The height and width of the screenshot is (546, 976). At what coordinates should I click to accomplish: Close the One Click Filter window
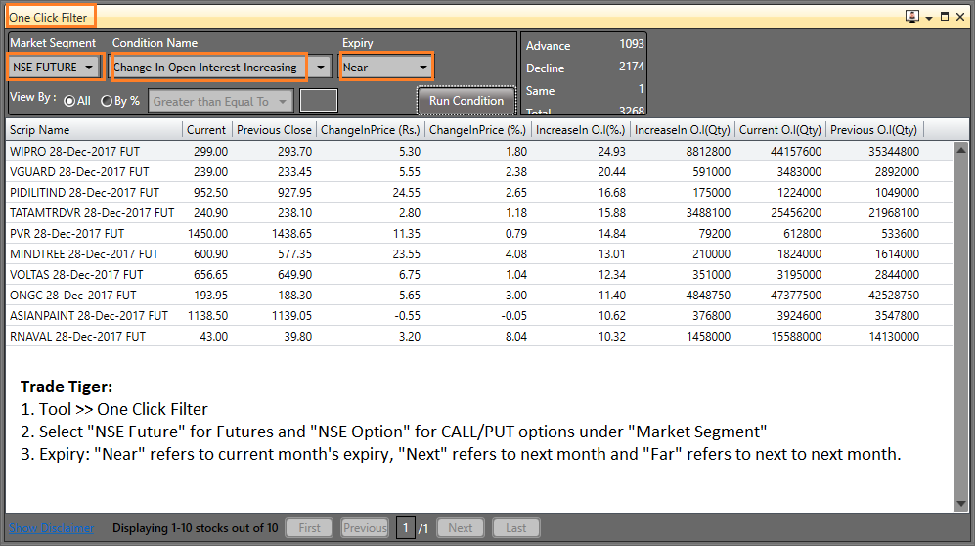click(959, 17)
